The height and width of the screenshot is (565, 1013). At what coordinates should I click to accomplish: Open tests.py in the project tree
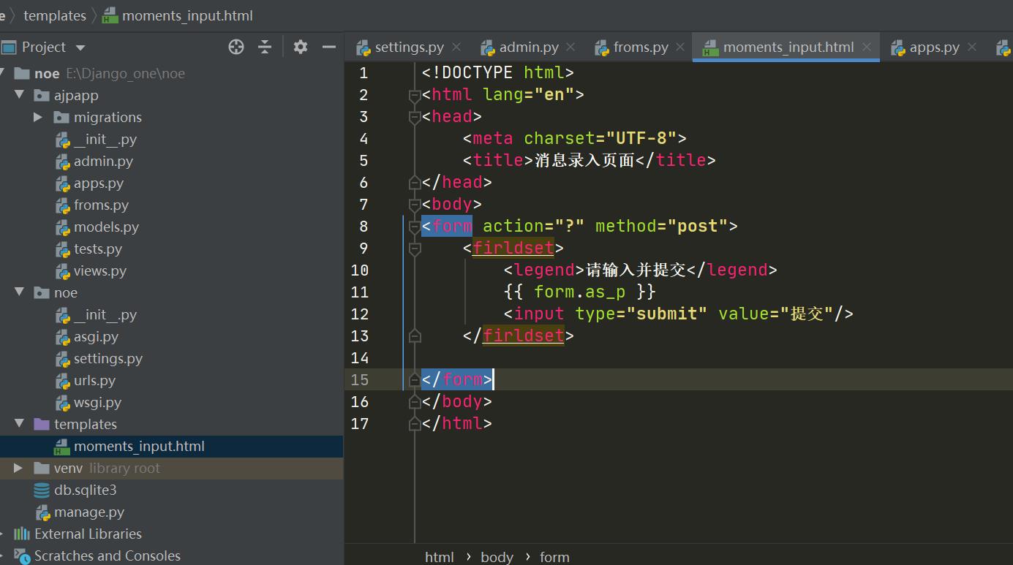98,249
